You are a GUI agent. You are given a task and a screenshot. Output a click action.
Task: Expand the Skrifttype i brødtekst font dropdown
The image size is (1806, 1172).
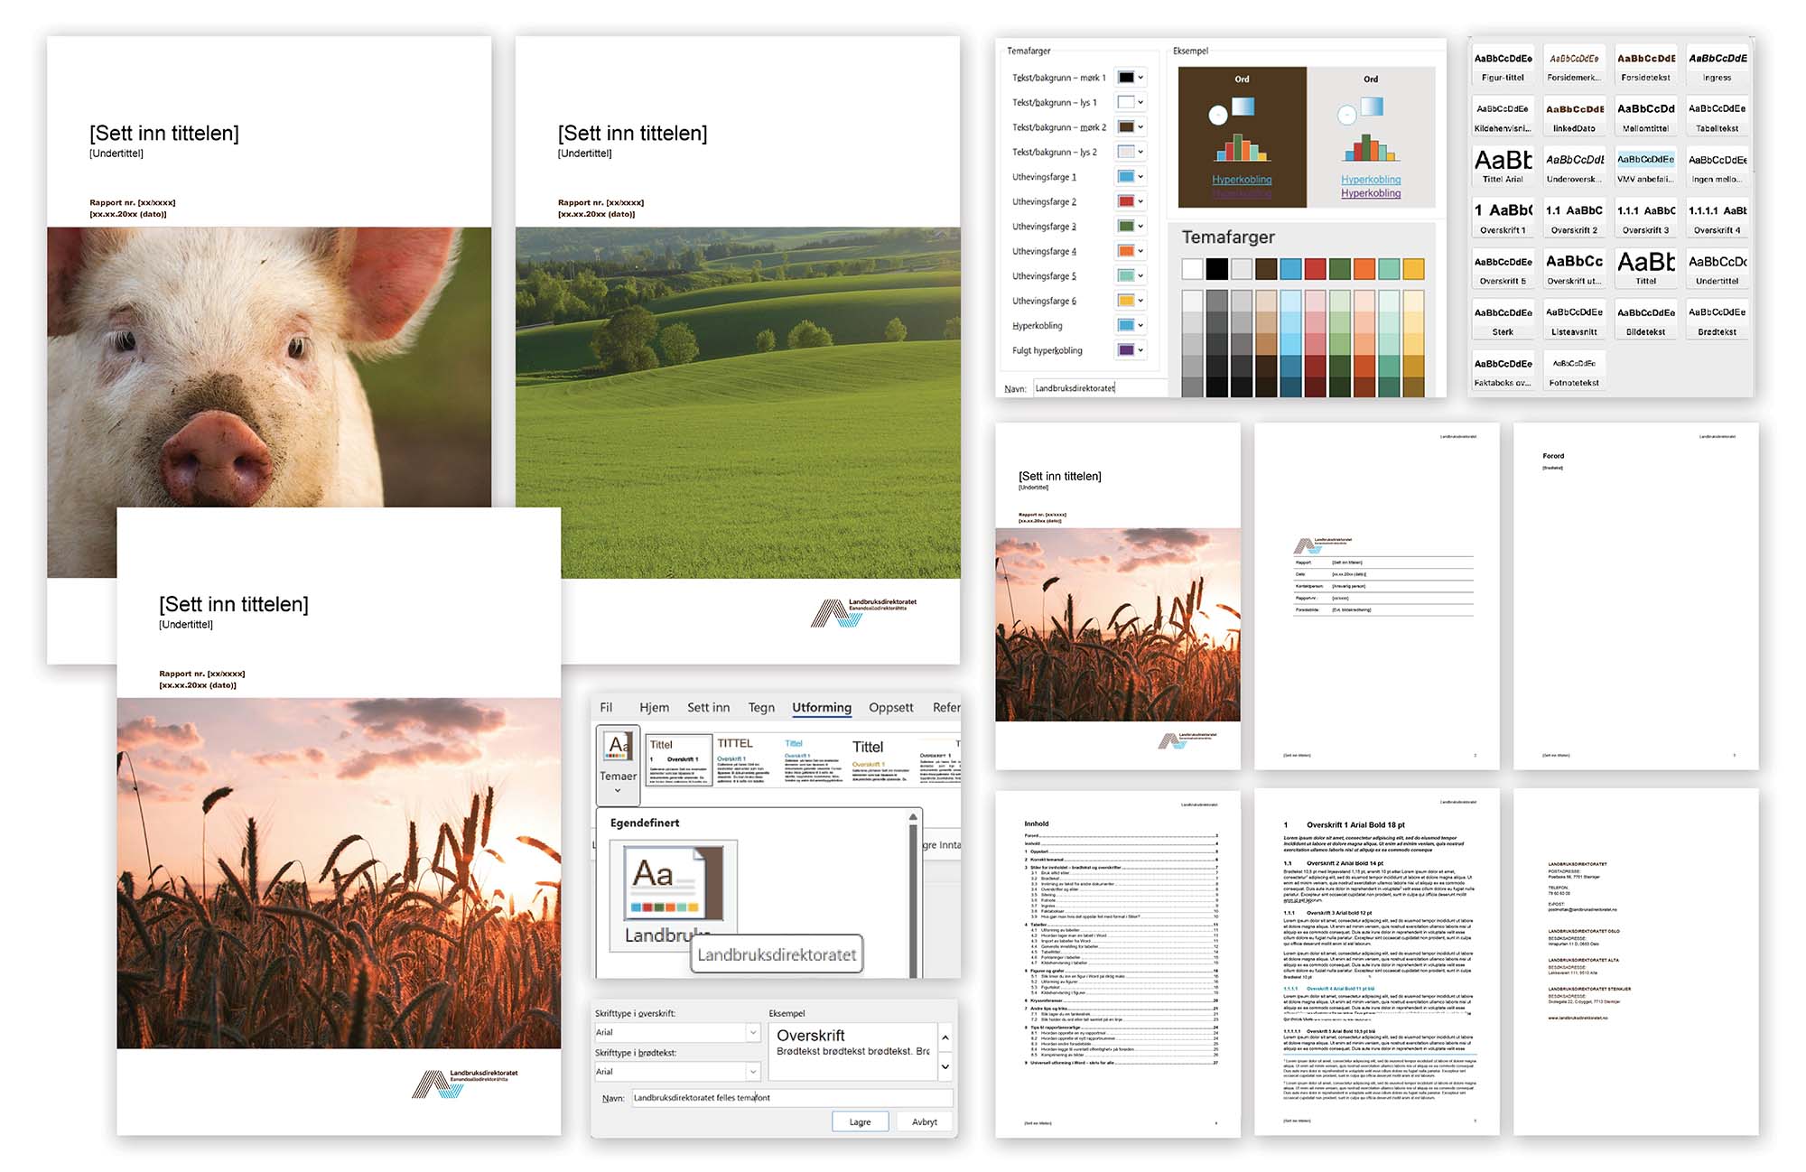tap(752, 1072)
